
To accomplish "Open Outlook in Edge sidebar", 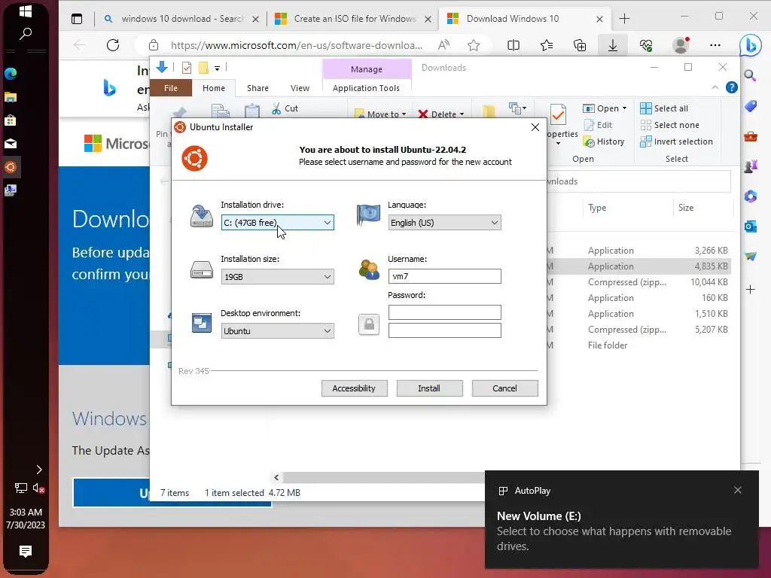I will [x=751, y=227].
